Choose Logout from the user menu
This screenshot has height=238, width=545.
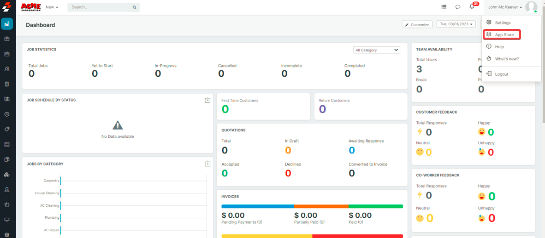(x=501, y=74)
